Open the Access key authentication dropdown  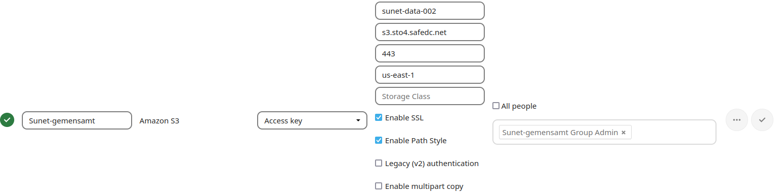313,121
